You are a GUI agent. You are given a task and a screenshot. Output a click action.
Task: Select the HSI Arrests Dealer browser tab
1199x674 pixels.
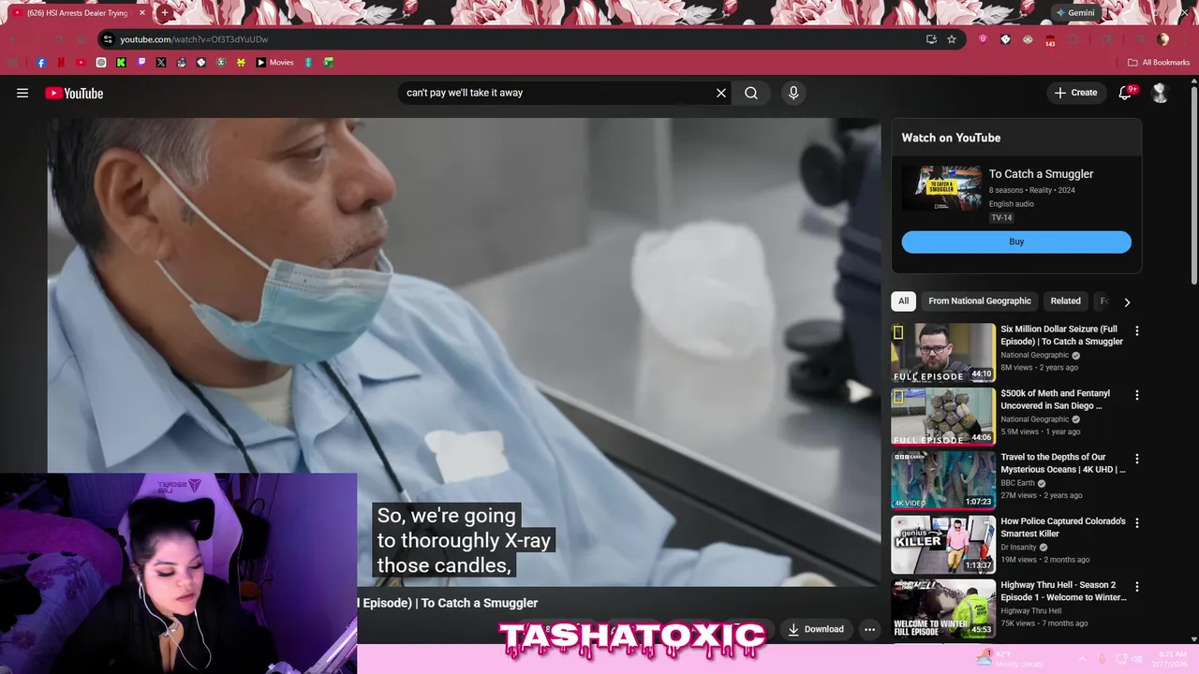(x=78, y=13)
